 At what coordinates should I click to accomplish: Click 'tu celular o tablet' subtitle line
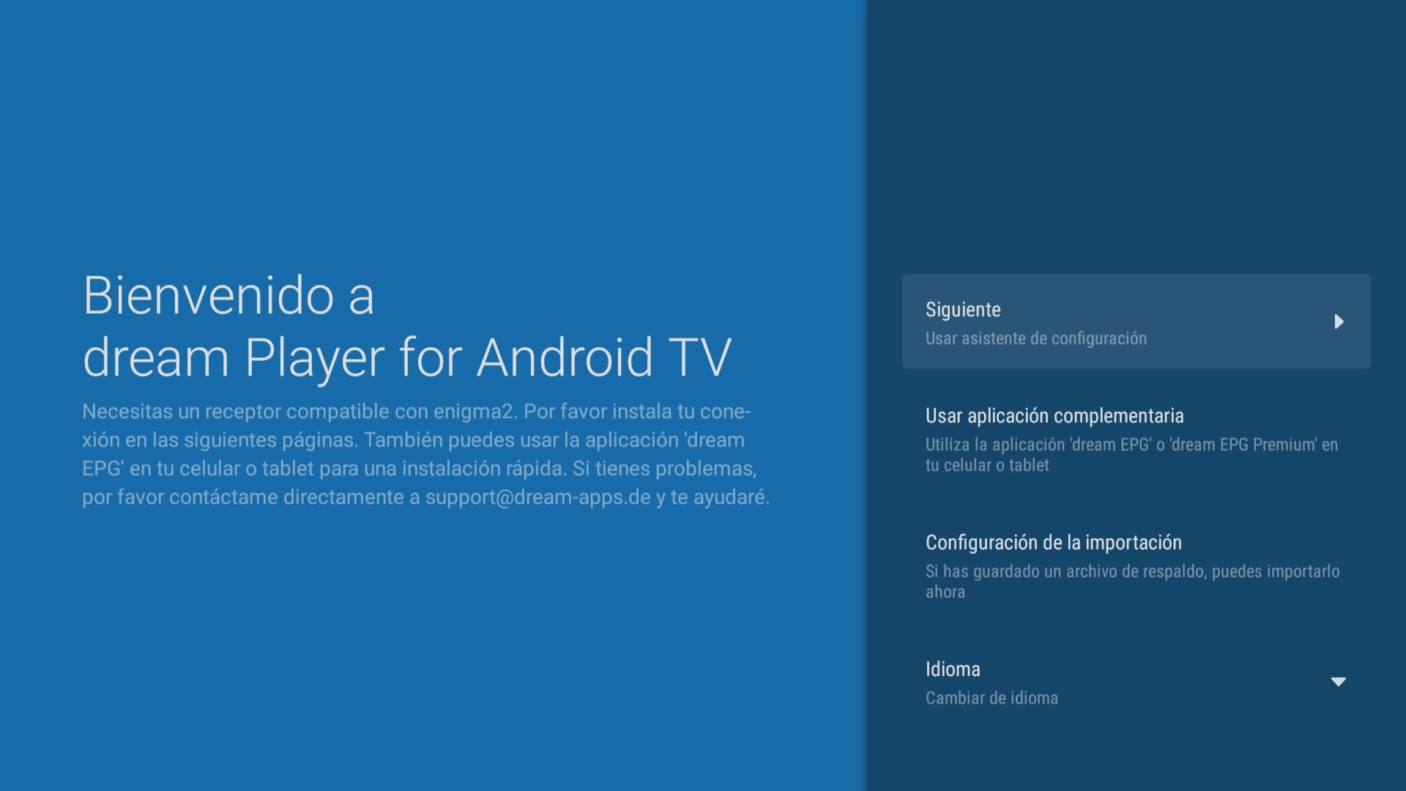[986, 466]
